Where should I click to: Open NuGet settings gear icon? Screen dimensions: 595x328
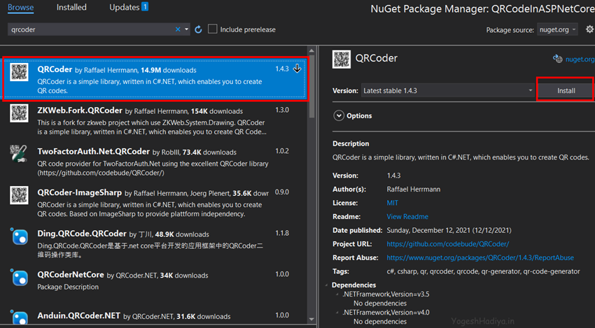pyautogui.click(x=589, y=29)
